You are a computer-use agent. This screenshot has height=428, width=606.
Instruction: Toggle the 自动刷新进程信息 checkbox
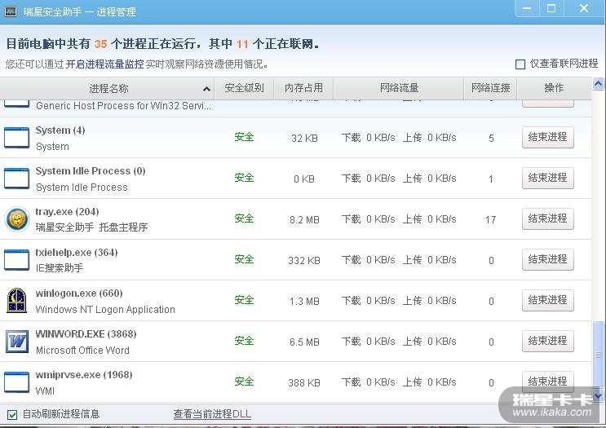pyautogui.click(x=12, y=414)
